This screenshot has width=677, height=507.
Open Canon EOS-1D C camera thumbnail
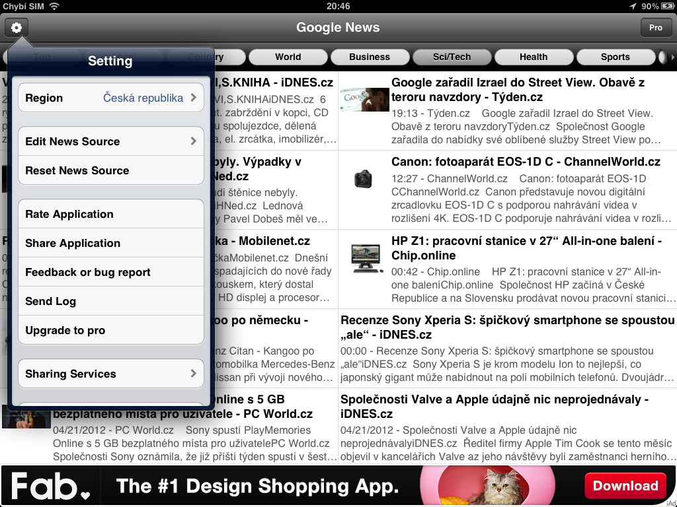pos(363,178)
